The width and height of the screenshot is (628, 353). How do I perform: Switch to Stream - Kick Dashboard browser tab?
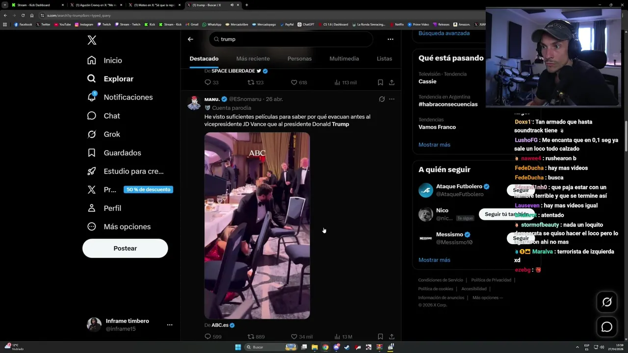37,5
